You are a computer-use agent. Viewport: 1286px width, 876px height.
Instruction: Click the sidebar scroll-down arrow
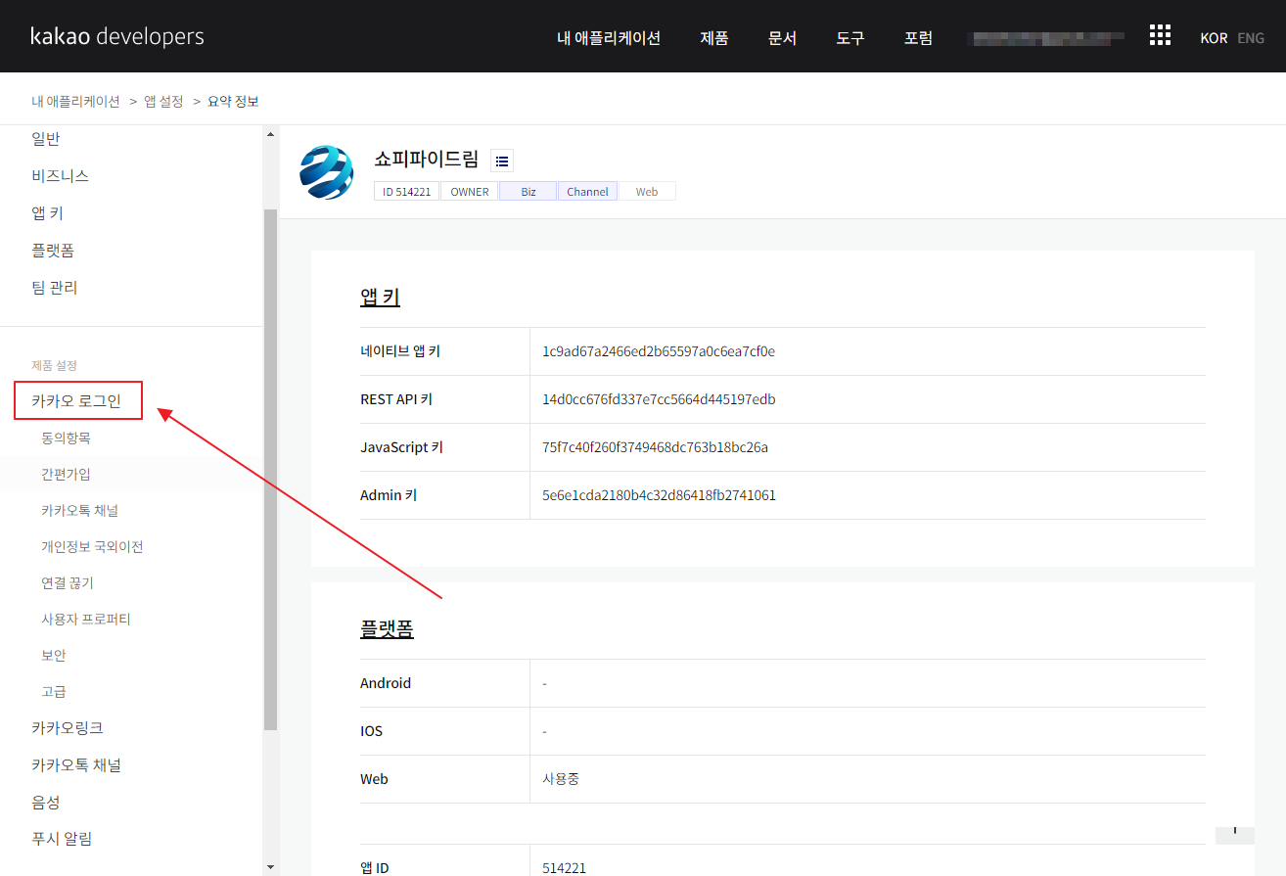coord(270,866)
